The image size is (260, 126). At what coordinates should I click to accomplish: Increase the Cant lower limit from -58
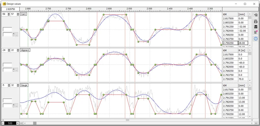click(x=9, y=14)
